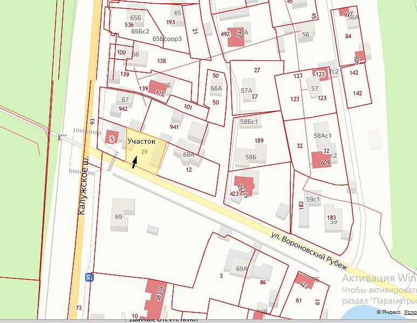Click parcel number 138
The width and height of the screenshot is (417, 323).
(161, 61)
